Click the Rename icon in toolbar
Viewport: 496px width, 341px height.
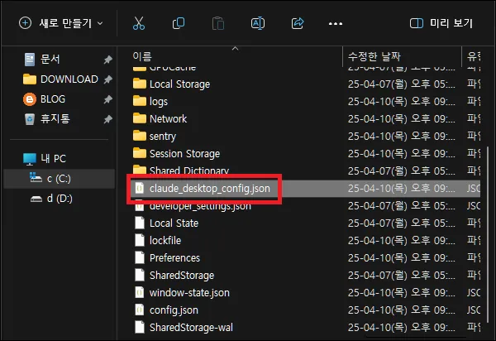tap(258, 23)
